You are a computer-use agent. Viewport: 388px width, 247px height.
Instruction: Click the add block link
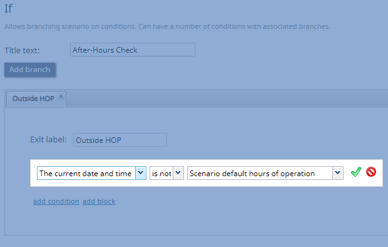click(x=99, y=201)
